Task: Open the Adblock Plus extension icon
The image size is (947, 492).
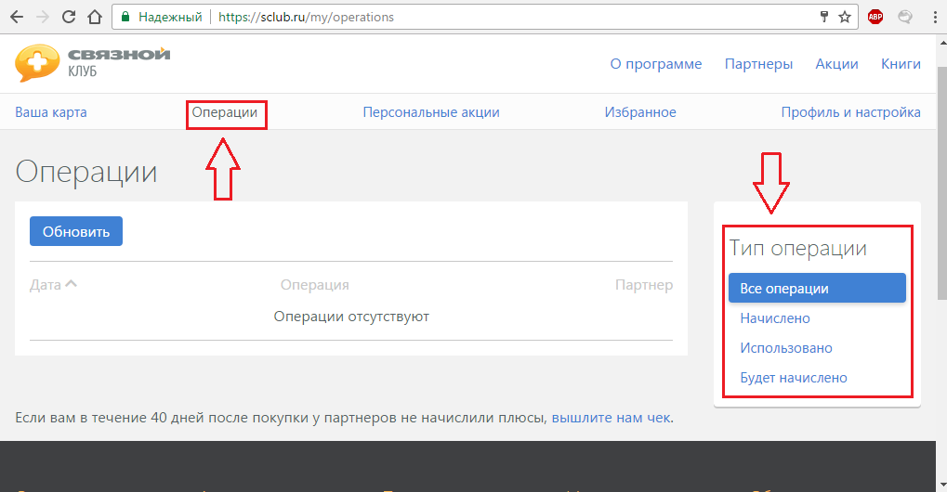Action: pos(875,17)
